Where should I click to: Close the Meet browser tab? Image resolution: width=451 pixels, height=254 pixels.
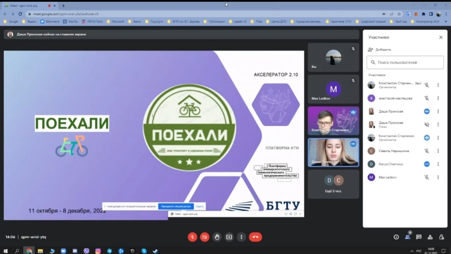(x=54, y=5)
